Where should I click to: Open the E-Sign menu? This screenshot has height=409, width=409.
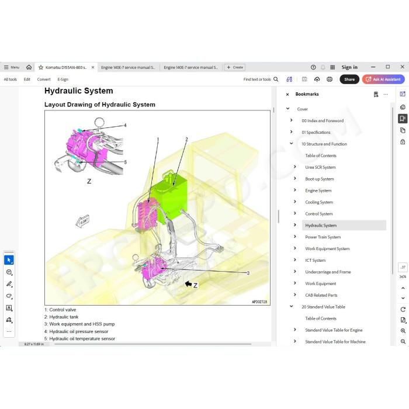[x=63, y=79]
